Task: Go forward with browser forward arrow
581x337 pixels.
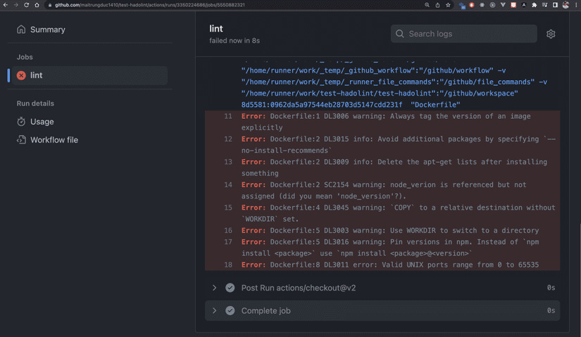Action: (x=15, y=5)
